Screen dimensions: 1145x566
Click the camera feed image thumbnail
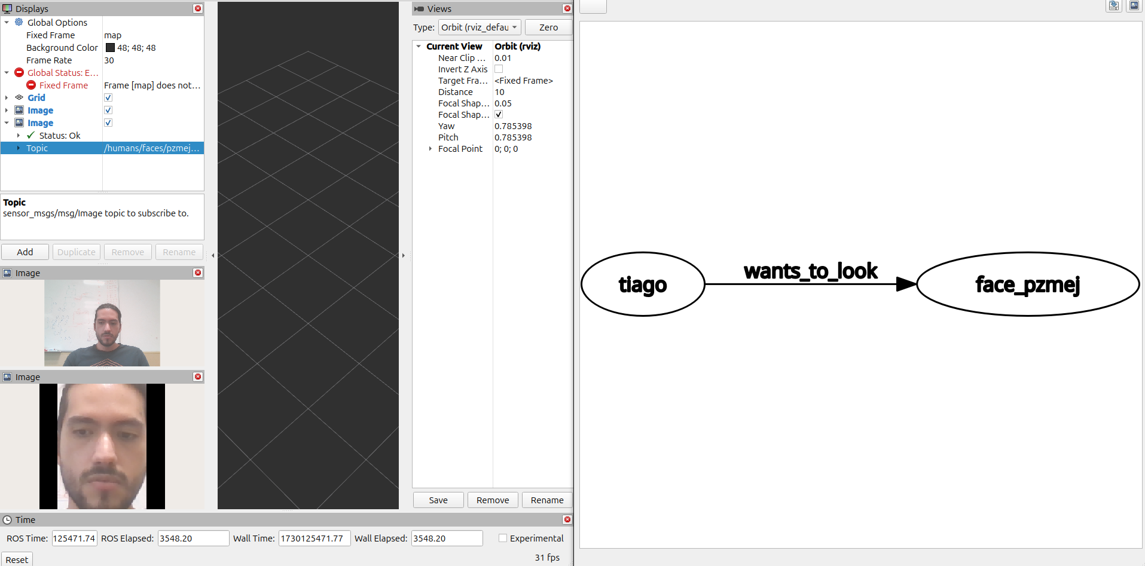point(102,323)
